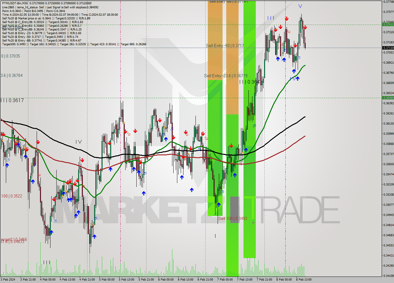Click the '7 Feb 05:00' time axis label
Viewport: 394px width, 283px height.
point(225,280)
